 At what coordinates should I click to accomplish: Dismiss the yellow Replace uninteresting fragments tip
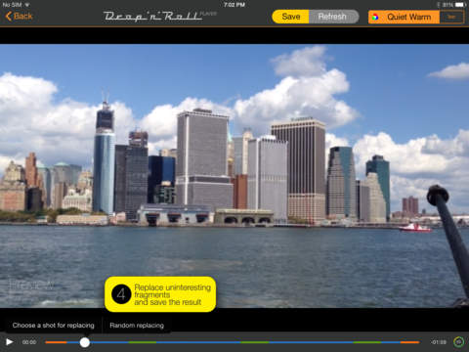pyautogui.click(x=160, y=294)
